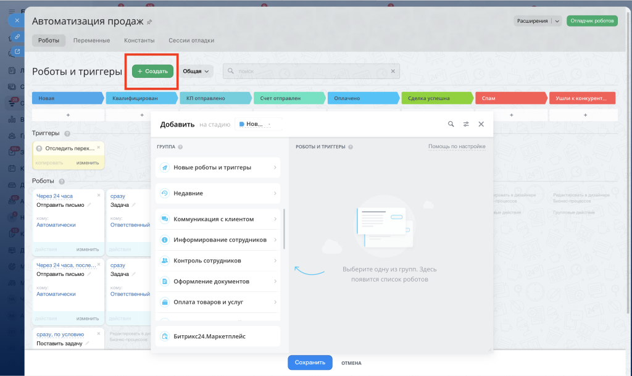Click the search magnifier icon in Add panel
The height and width of the screenshot is (376, 632).
451,124
